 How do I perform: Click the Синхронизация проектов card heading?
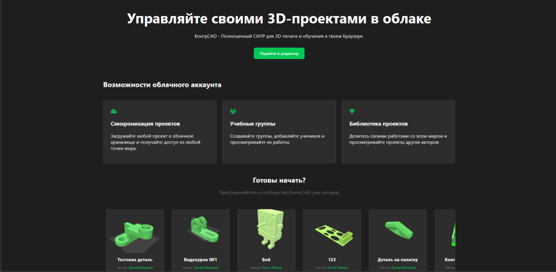point(145,124)
